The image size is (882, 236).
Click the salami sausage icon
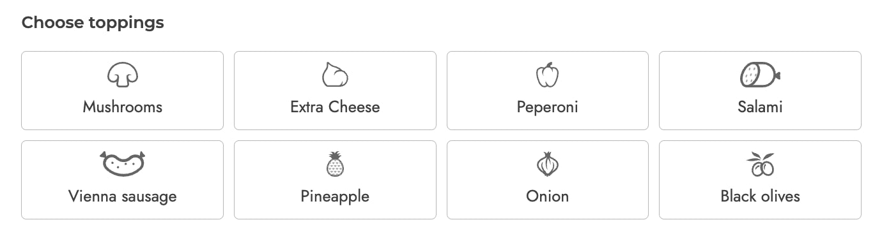coord(760,75)
